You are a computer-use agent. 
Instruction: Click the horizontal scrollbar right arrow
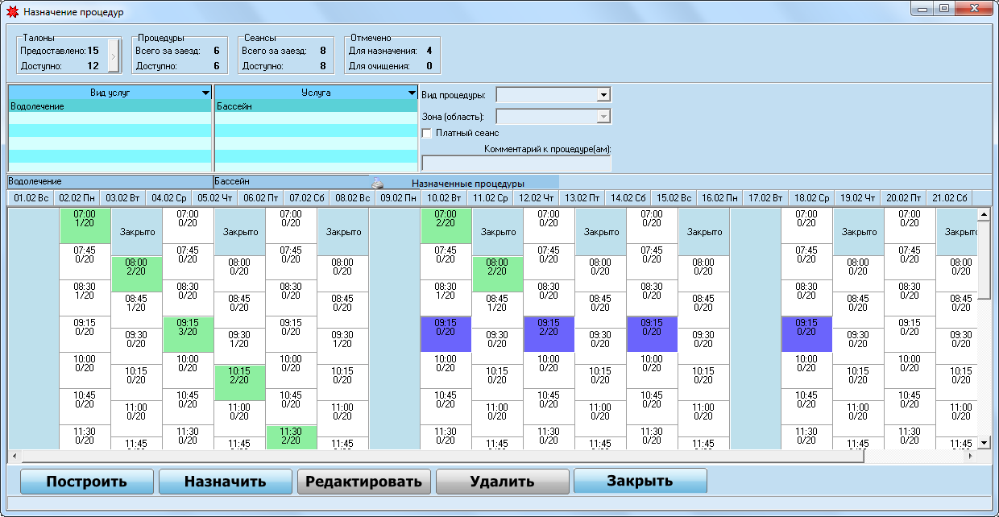pos(970,456)
